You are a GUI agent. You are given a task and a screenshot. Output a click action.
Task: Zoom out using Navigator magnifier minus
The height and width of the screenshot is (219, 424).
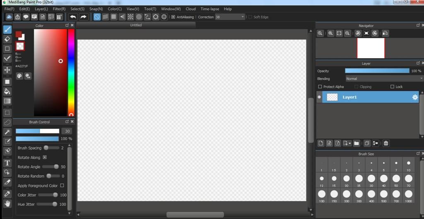(x=347, y=33)
